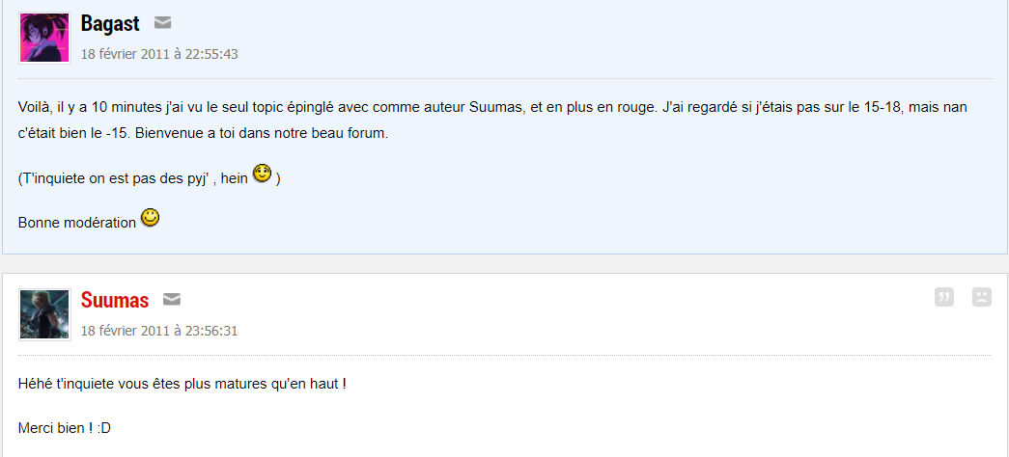
Task: Click the blushing smiley after 'hein'
Action: pos(263,174)
